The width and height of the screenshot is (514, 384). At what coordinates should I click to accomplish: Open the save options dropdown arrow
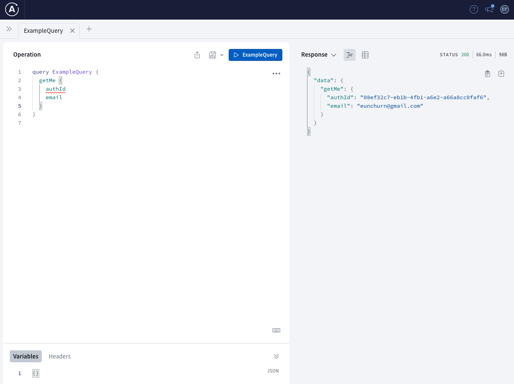coord(222,55)
